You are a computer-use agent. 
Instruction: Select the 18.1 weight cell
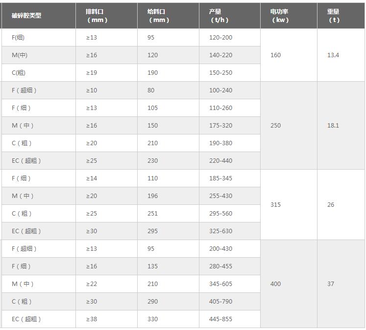click(333, 126)
